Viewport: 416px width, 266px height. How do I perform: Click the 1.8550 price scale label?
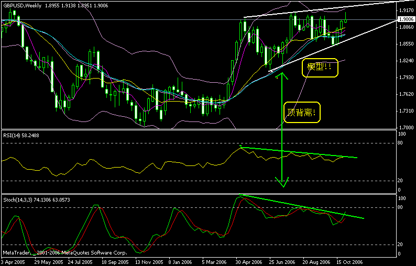[x=406, y=44]
